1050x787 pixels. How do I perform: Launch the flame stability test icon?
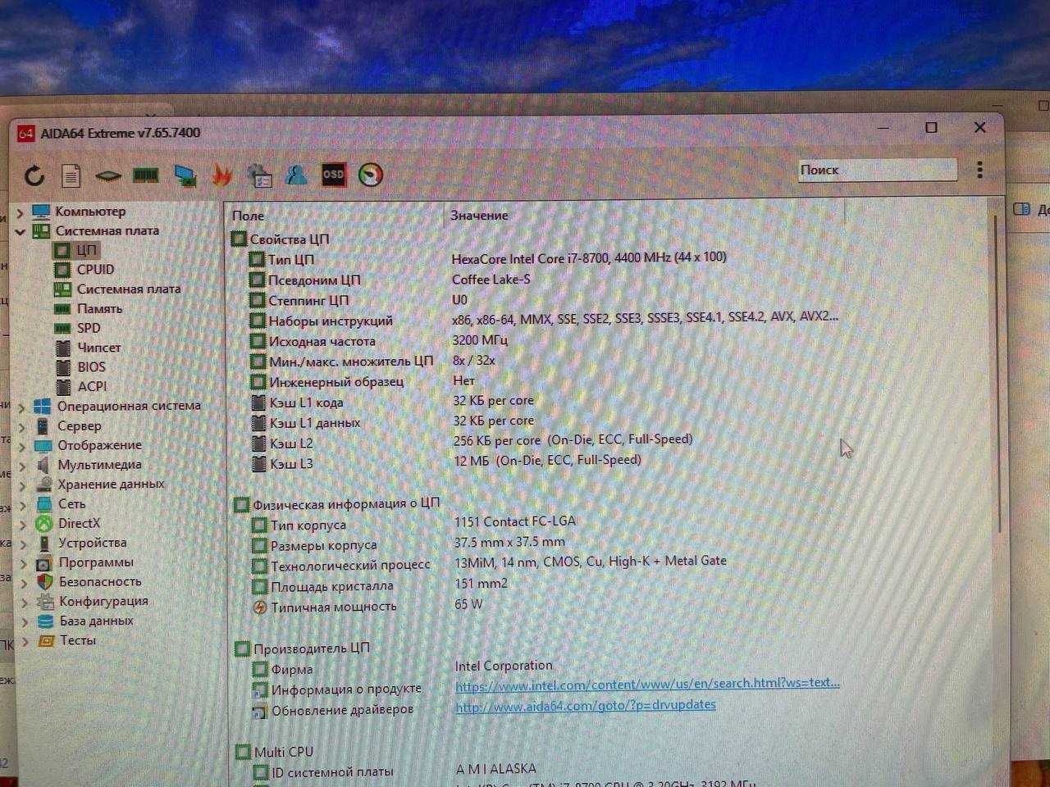[x=222, y=175]
